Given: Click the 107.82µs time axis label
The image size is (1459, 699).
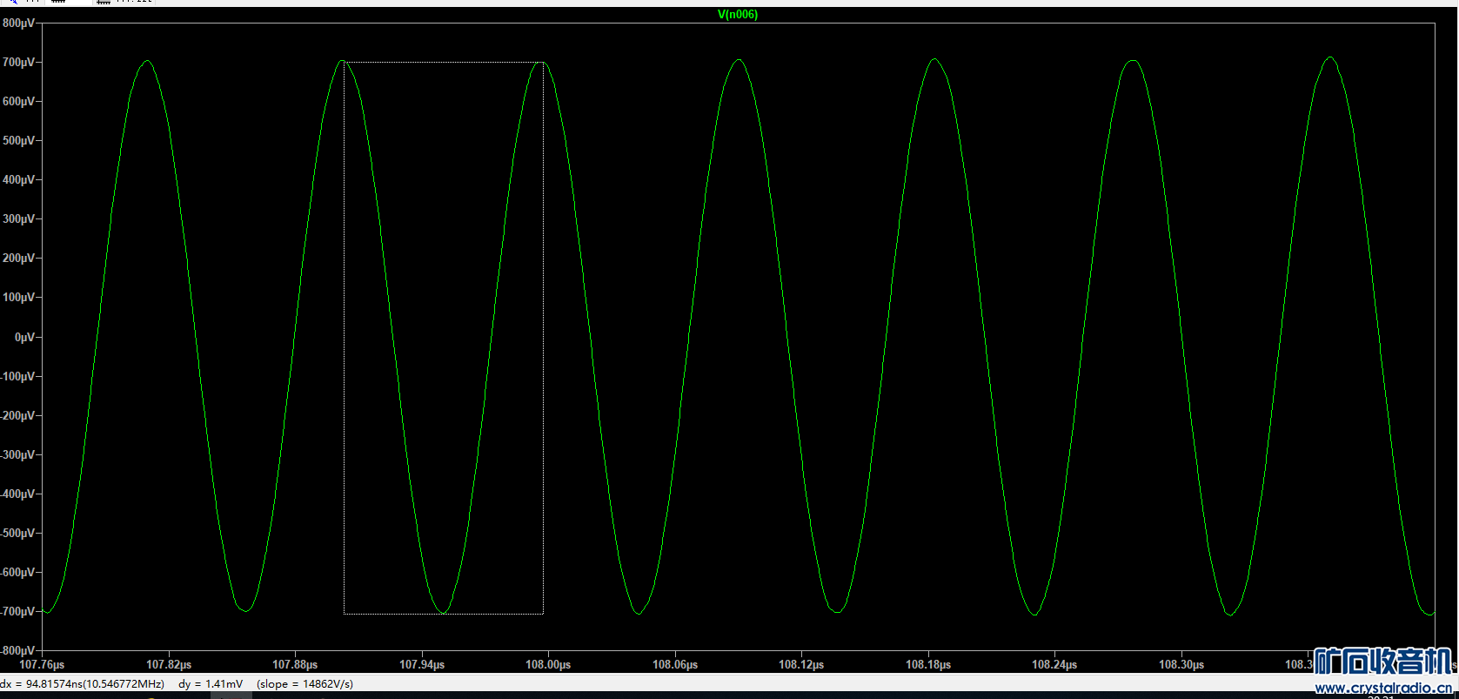Looking at the screenshot, I should 169,665.
